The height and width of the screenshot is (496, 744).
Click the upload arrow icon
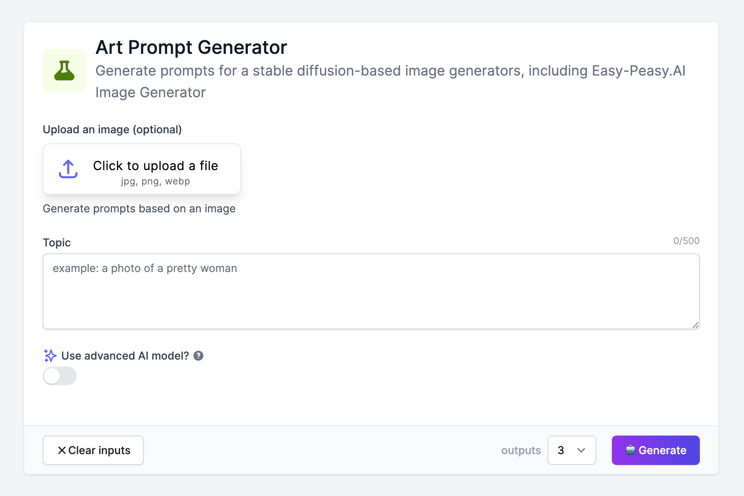pyautogui.click(x=68, y=169)
